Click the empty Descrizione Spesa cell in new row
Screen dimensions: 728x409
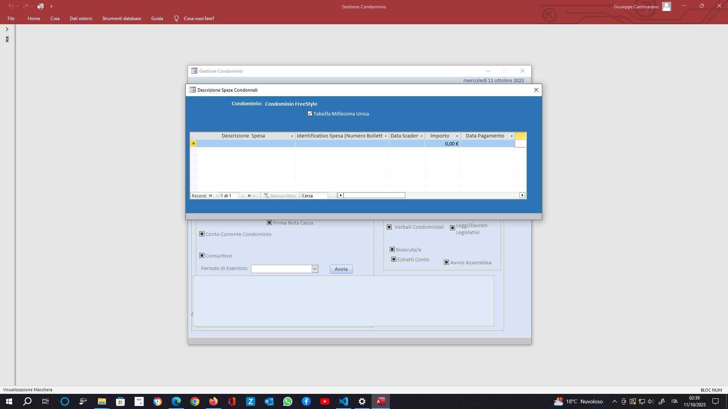tap(246, 144)
